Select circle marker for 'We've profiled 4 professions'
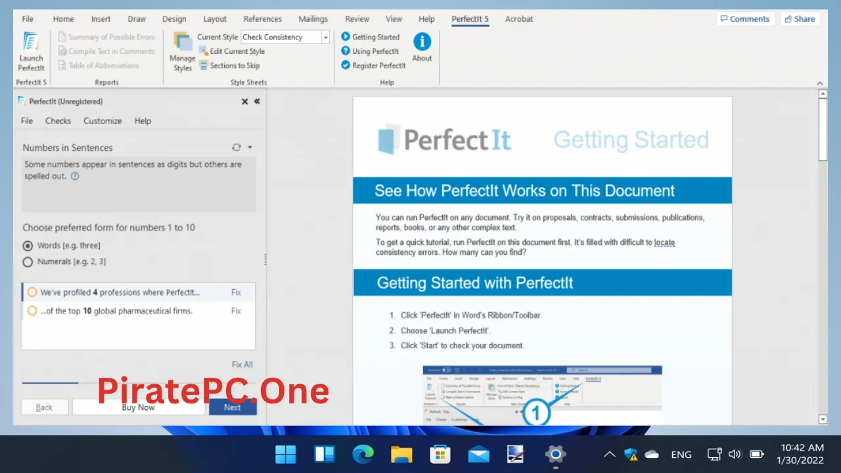The width and height of the screenshot is (841, 473). coord(32,292)
